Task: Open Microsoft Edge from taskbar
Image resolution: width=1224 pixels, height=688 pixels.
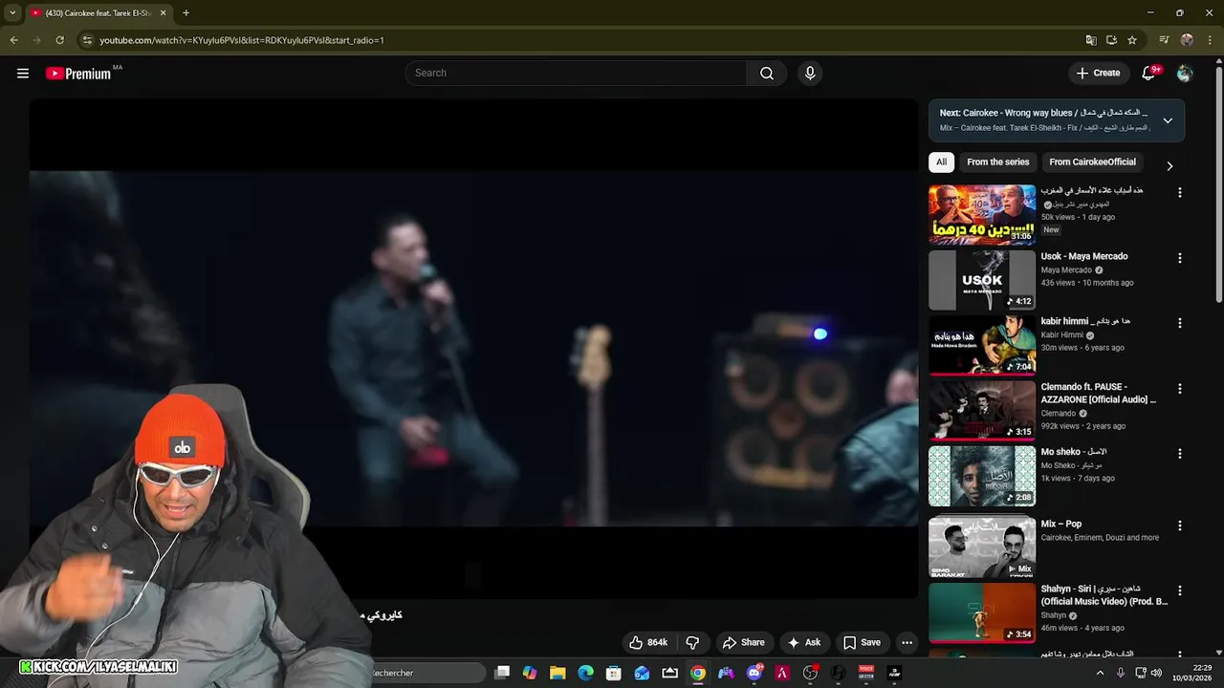Action: tap(585, 673)
